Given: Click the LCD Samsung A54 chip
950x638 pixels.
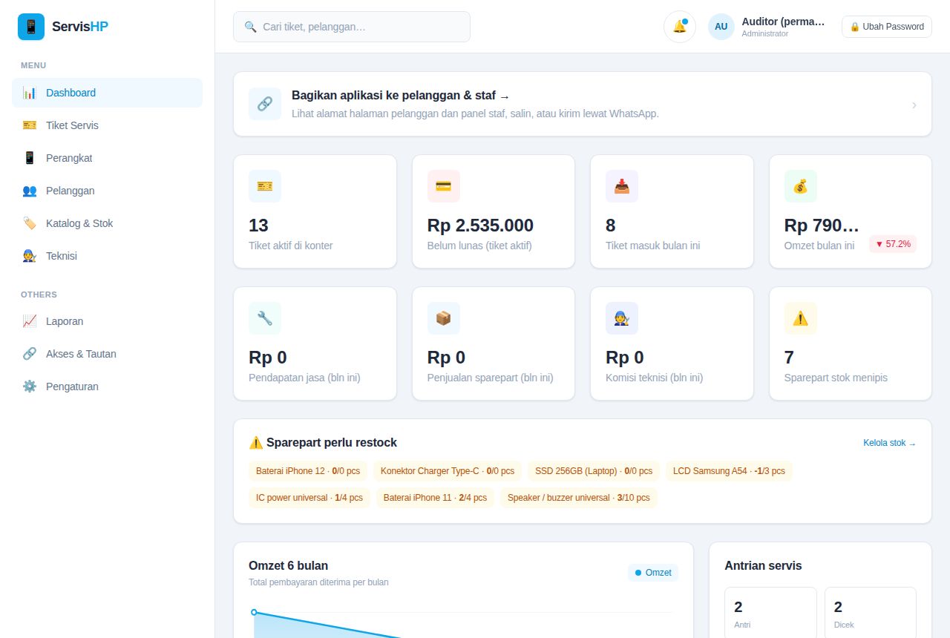Looking at the screenshot, I should (x=729, y=471).
